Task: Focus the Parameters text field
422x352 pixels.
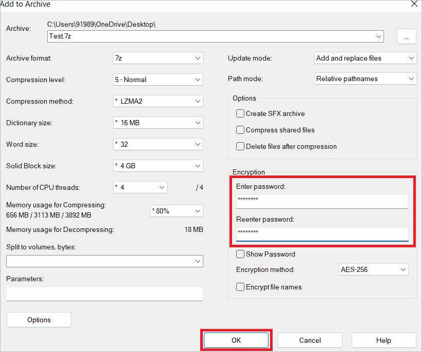Action: coord(104,294)
